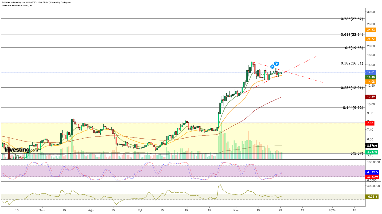Image resolution: width=382 pixels, height=214 pixels.
Task: Click the black 8.876M volume tag
Action: [x=372, y=146]
